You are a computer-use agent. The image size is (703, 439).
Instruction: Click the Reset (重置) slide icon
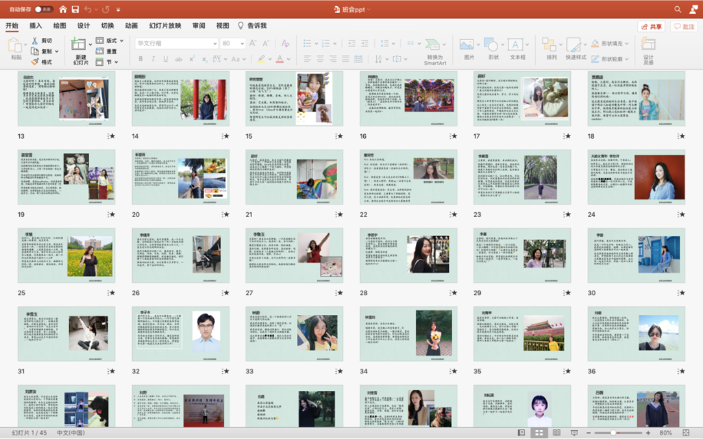pos(100,52)
